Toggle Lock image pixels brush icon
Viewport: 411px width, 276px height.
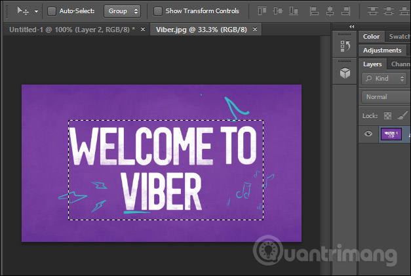click(402, 115)
